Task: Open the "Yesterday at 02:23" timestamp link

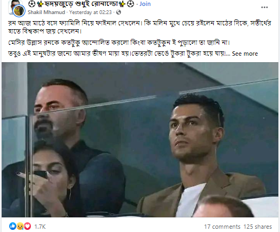Action: point(91,12)
